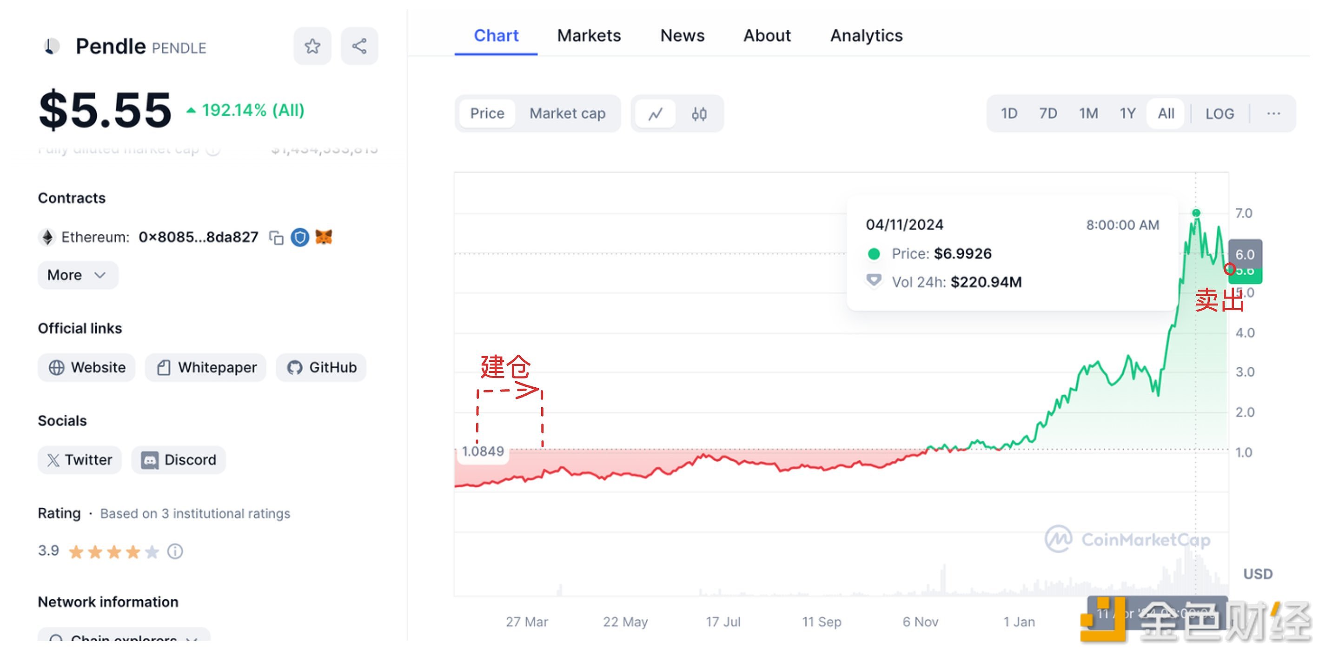
Task: Toggle chart to Market cap
Action: 567,114
